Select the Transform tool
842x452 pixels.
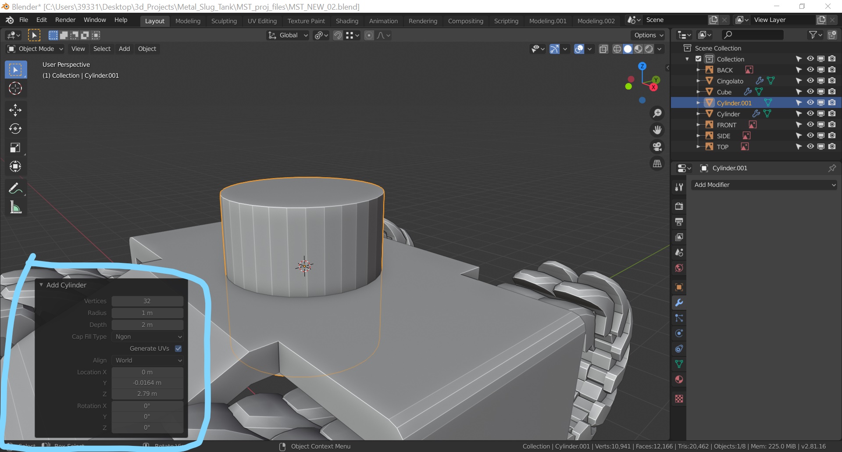point(15,166)
